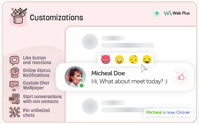React with the laughing tears emoji
Viewport: 199px width, 124px height.
tap(146, 59)
